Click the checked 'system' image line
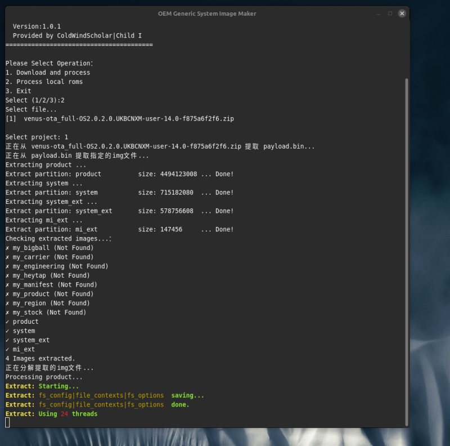The image size is (450, 446). 20,331
